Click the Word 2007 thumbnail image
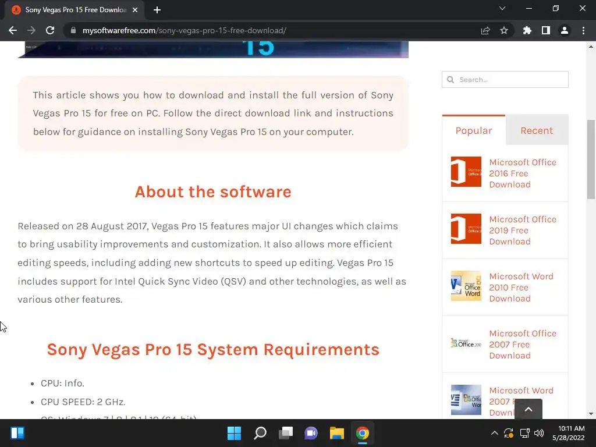 click(x=466, y=400)
